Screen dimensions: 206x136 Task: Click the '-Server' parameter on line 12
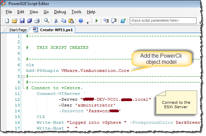(68, 99)
